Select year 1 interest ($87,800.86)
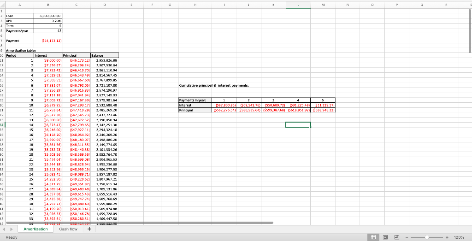The width and height of the screenshot is (472, 241). click(224, 106)
